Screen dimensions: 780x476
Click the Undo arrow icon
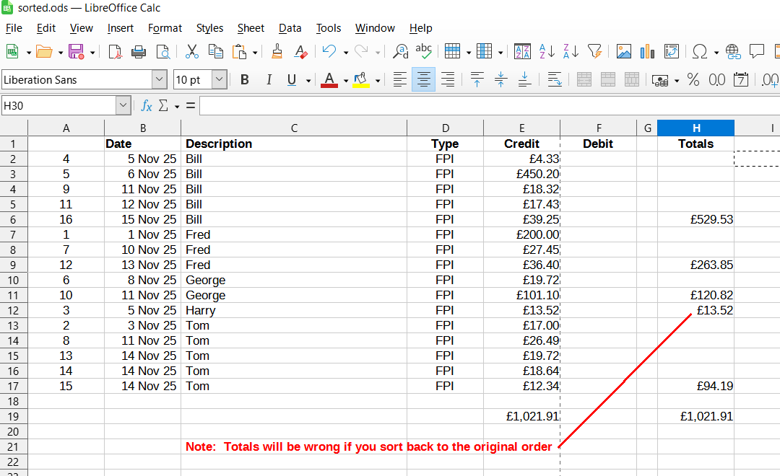click(x=329, y=51)
